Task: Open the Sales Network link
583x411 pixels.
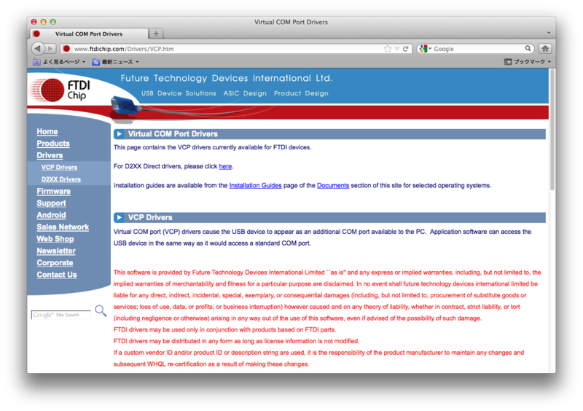Action: pyautogui.click(x=63, y=227)
